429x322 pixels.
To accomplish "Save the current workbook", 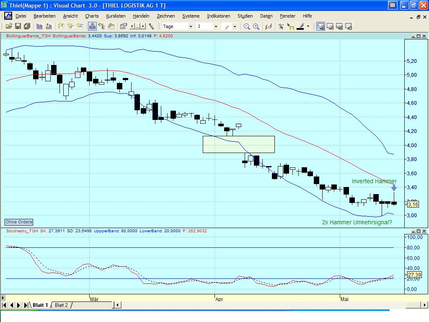I will pyautogui.click(x=18, y=26).
